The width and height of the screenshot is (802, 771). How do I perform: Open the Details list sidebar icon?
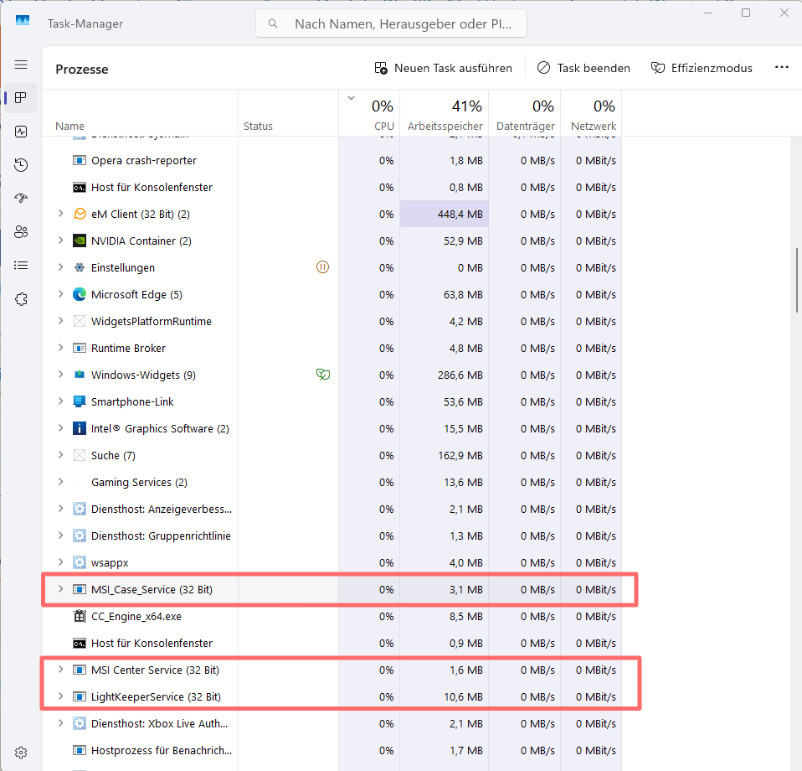(21, 265)
